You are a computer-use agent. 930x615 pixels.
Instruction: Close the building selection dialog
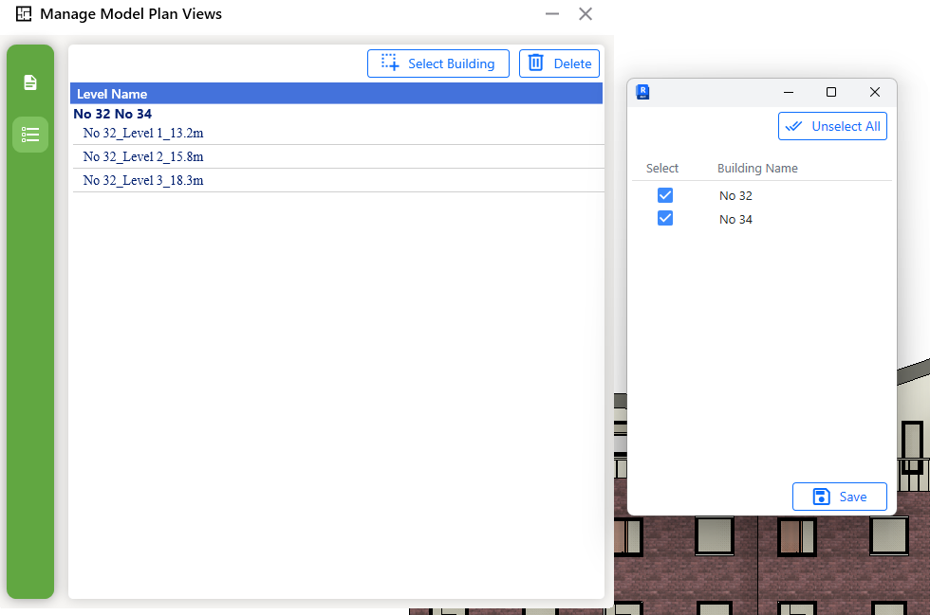coord(875,92)
